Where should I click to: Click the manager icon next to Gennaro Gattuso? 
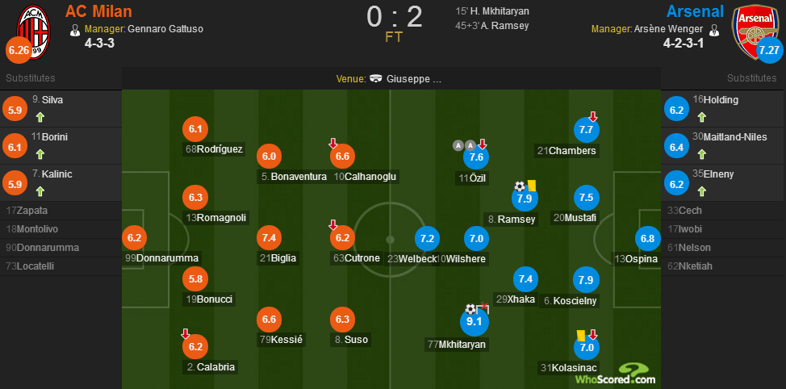(75, 29)
